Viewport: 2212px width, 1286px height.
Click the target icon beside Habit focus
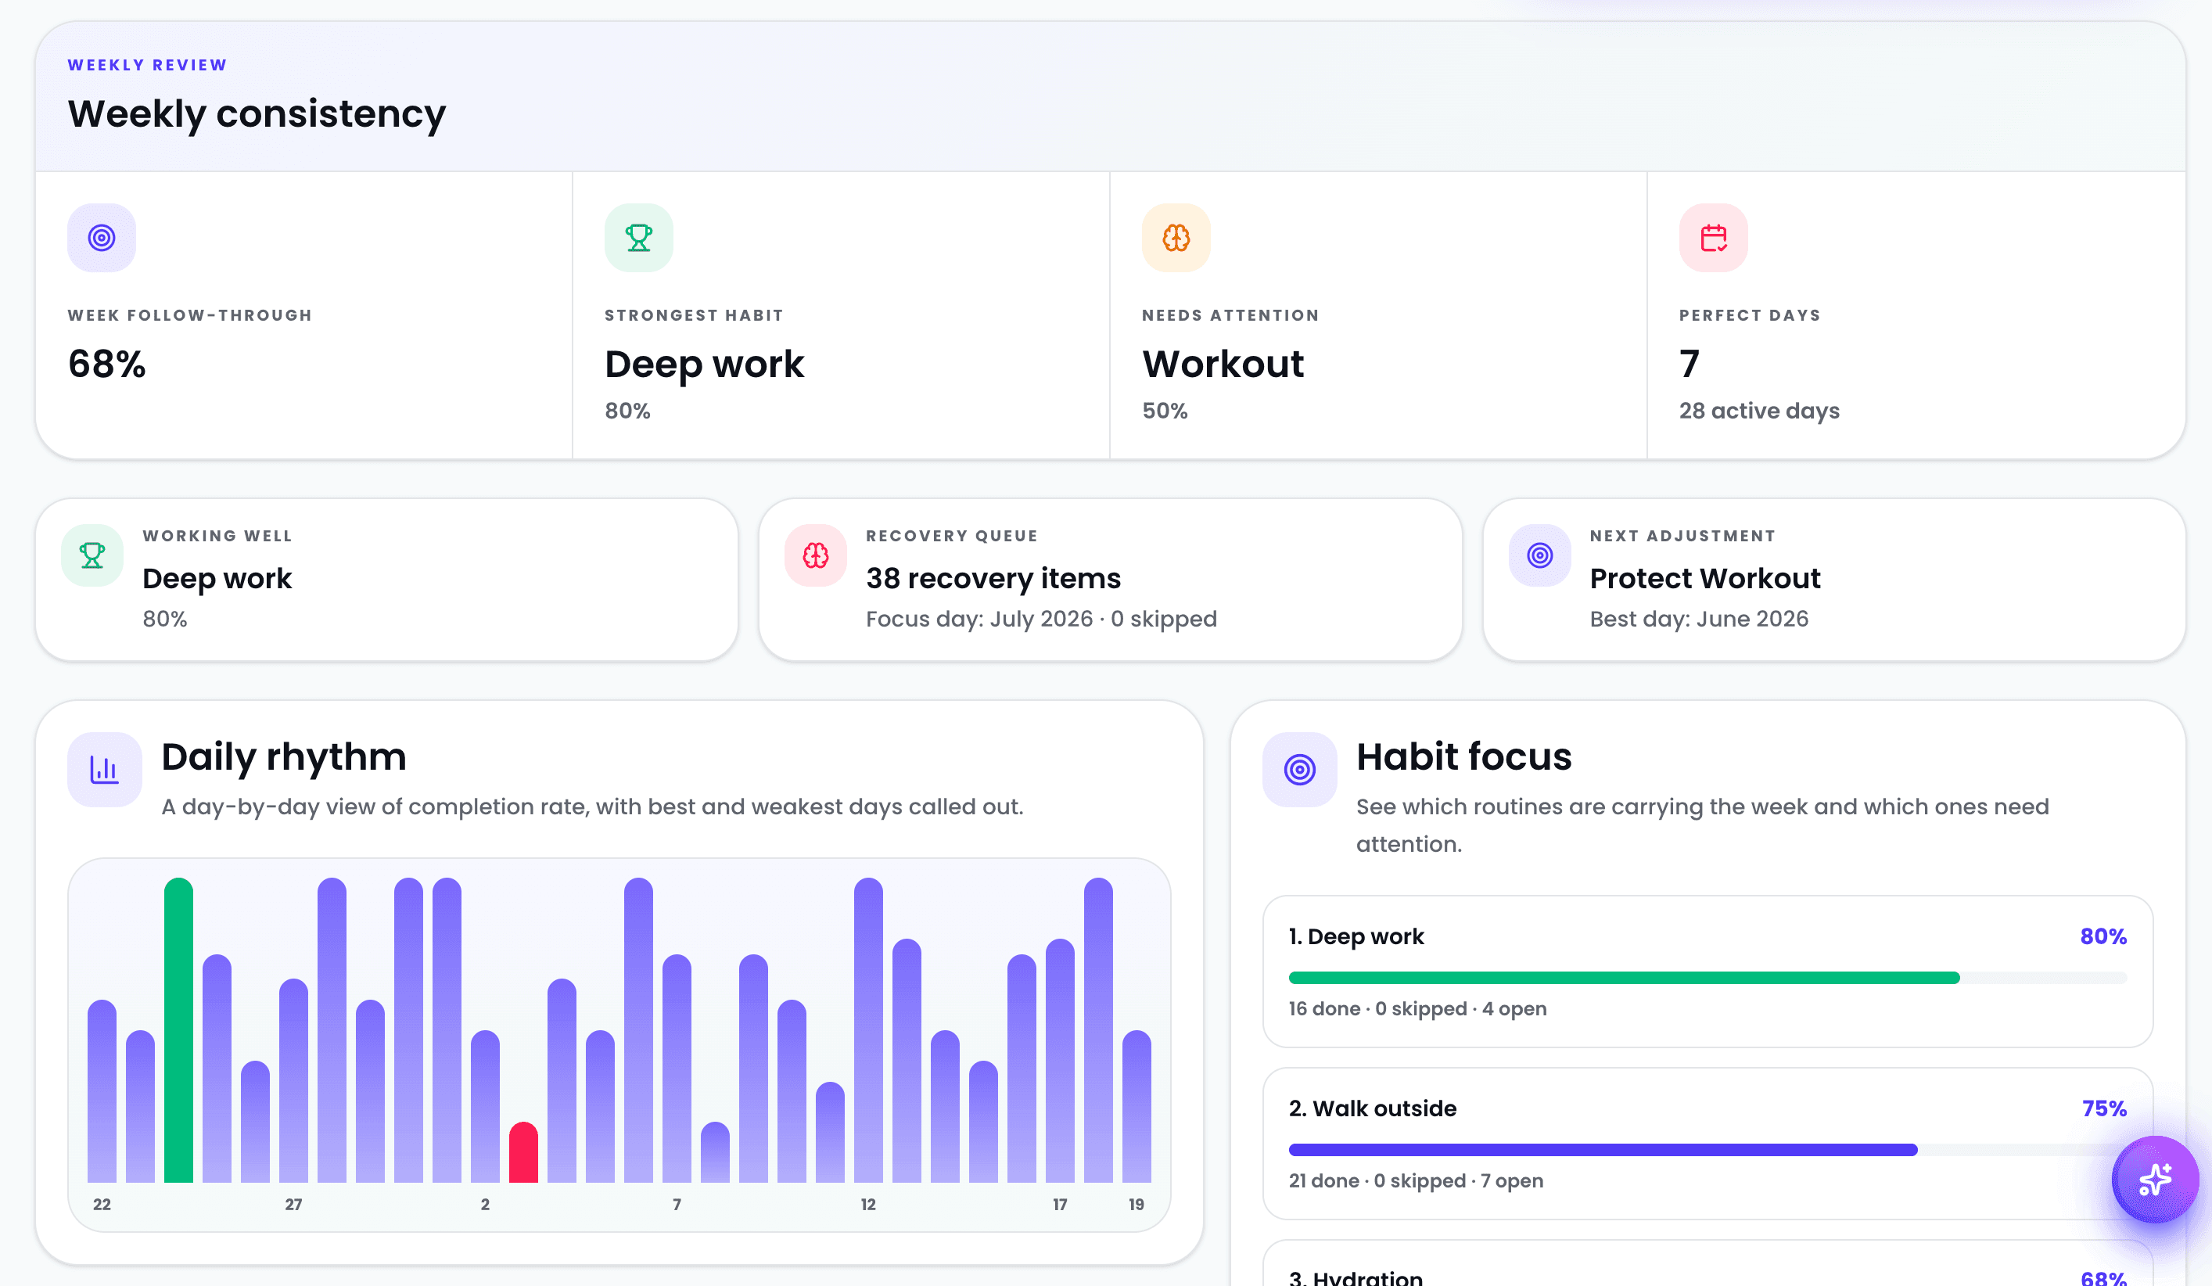coord(1299,769)
